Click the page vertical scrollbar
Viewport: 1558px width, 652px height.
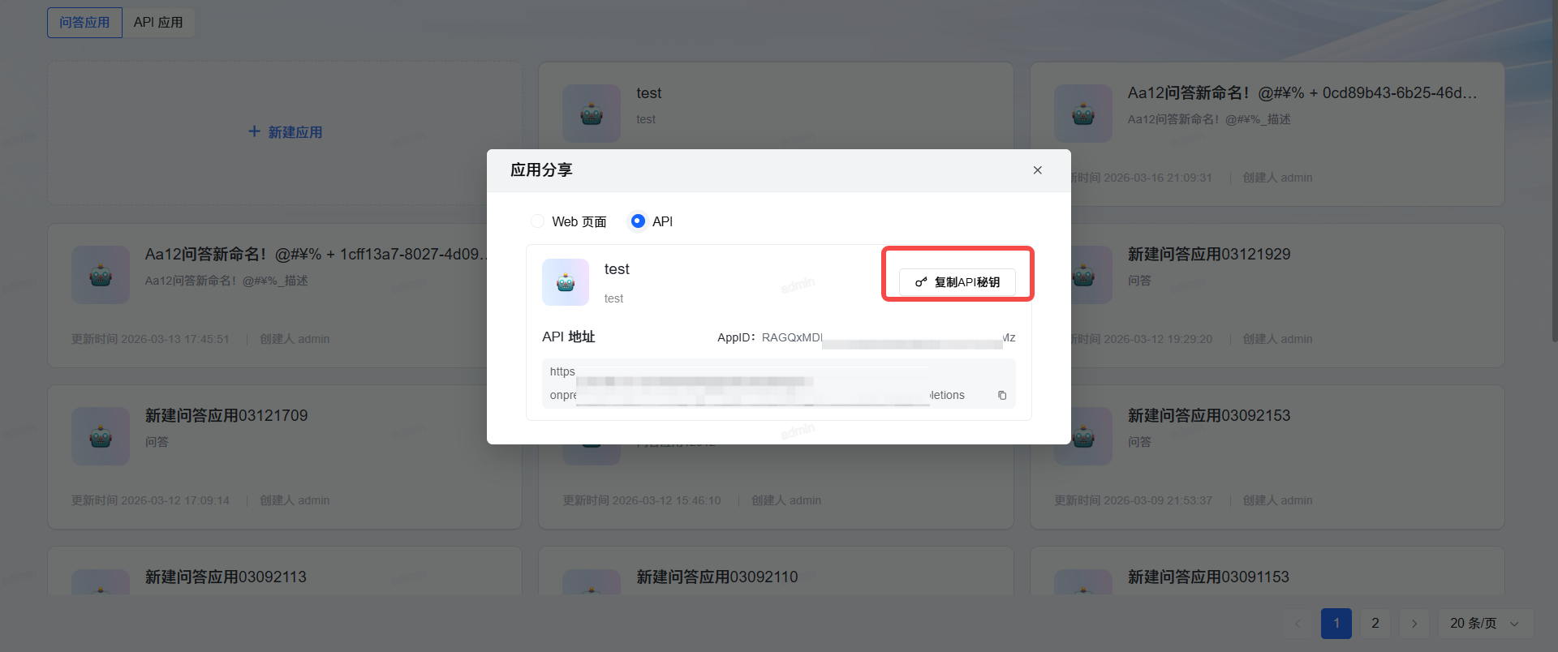click(1554, 170)
